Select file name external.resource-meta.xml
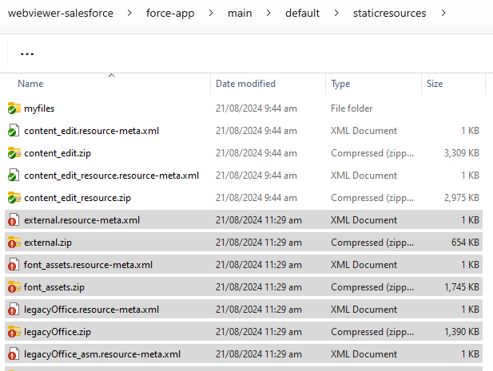This screenshot has width=493, height=371. coord(82,220)
